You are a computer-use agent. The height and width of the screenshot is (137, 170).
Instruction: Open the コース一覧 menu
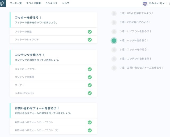[x=16, y=3]
